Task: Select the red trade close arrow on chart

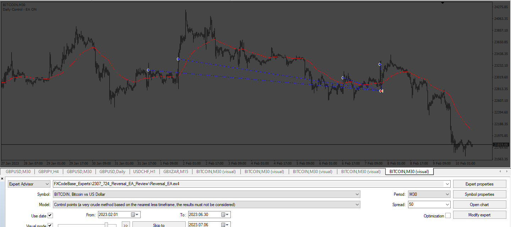Action: (x=381, y=91)
